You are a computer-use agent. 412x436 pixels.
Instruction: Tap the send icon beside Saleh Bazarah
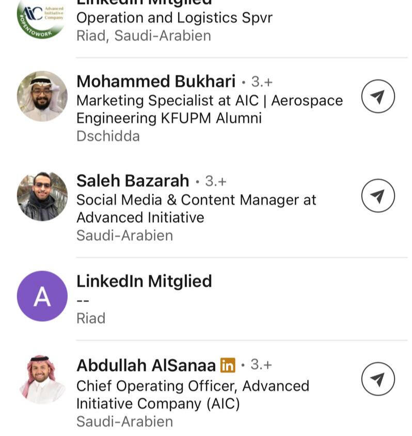click(377, 195)
